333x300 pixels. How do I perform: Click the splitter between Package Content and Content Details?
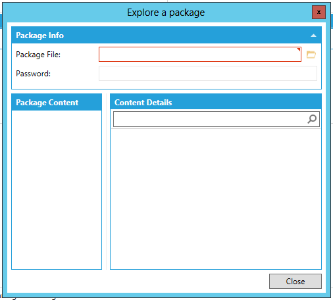coord(106,182)
